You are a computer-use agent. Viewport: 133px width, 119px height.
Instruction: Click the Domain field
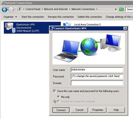point(97,83)
